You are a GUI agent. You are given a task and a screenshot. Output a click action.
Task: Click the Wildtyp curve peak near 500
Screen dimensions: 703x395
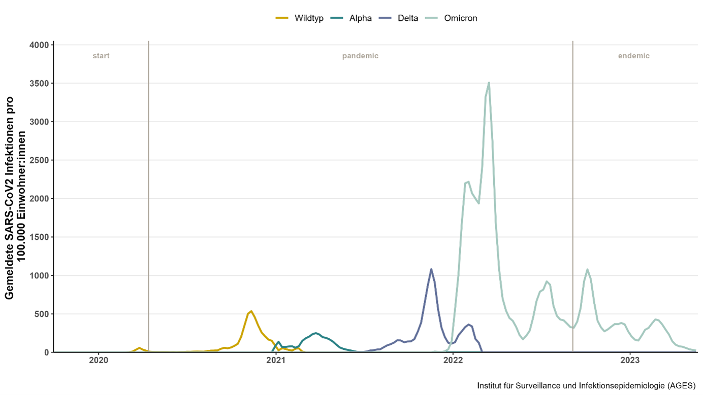[x=251, y=311]
